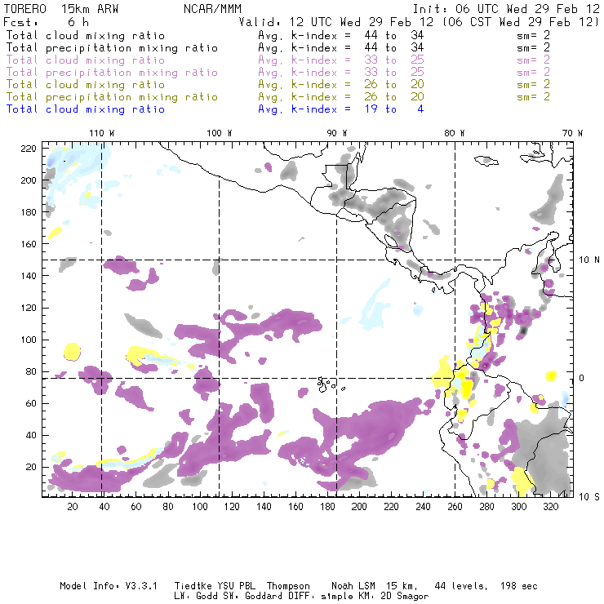Screen dimensions: 604x604
Task: Click the '320' x-axis tick label
Action: click(x=550, y=507)
